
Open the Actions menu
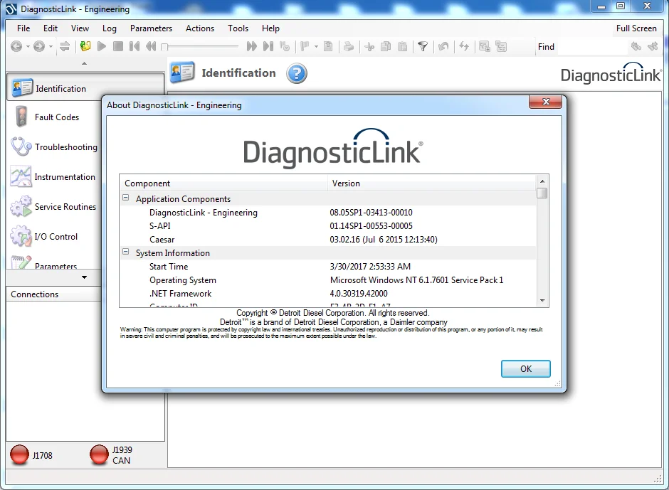pos(200,28)
